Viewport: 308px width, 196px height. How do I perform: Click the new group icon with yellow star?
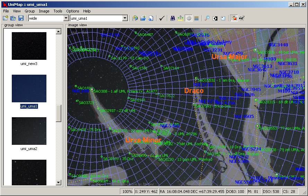(5, 18)
